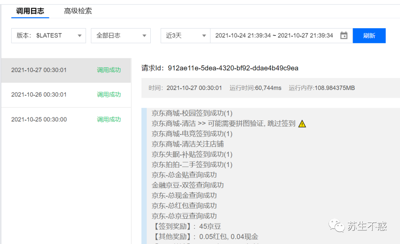Switch to the 调用日志 tab
400x244 pixels.
coord(30,11)
